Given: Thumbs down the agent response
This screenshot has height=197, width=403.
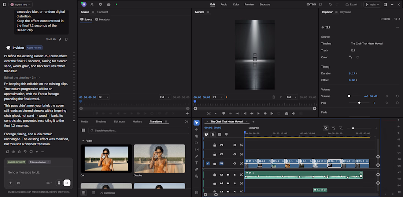Looking at the screenshot, I should (25, 152).
